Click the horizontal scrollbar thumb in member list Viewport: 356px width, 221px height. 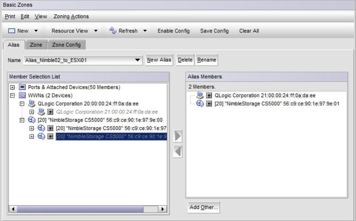point(80,209)
